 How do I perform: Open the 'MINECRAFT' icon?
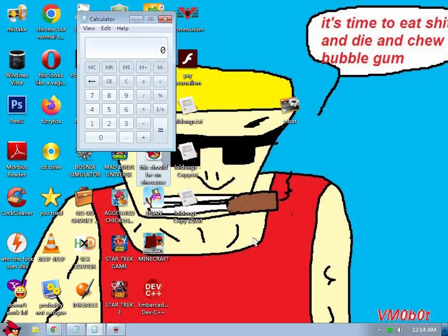(154, 248)
